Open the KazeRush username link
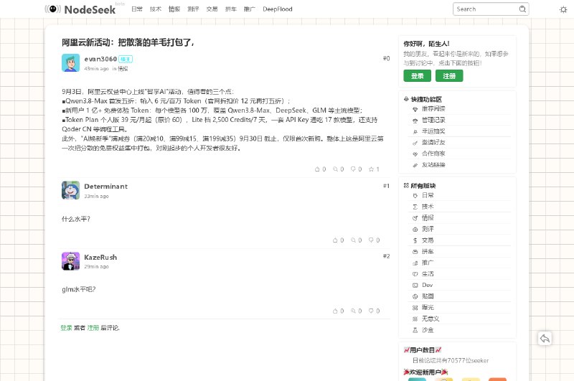Viewport: 574px width, 381px height. tap(100, 258)
